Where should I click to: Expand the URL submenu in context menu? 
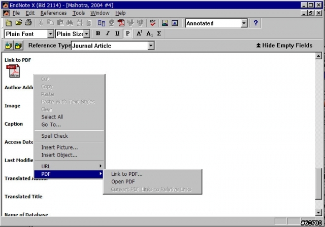[x=69, y=166]
